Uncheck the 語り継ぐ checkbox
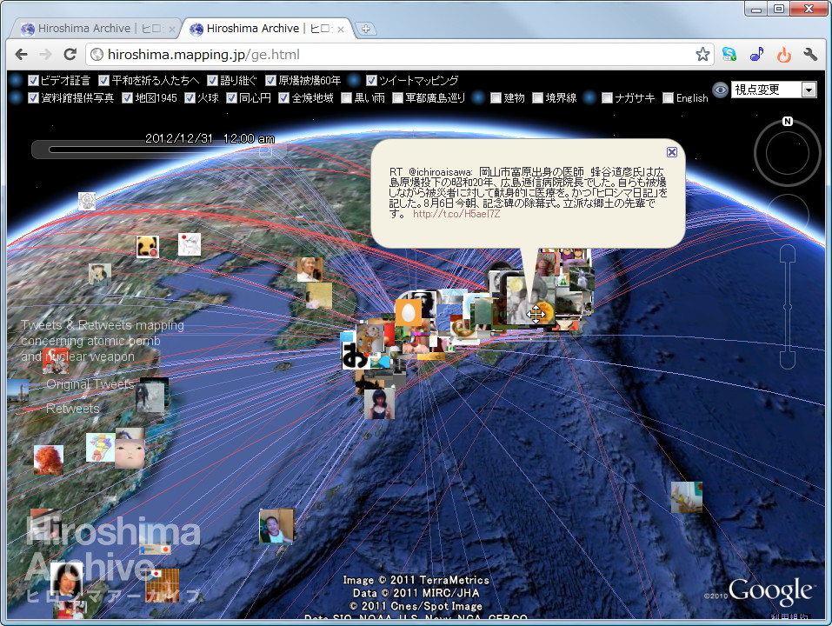 click(x=213, y=81)
